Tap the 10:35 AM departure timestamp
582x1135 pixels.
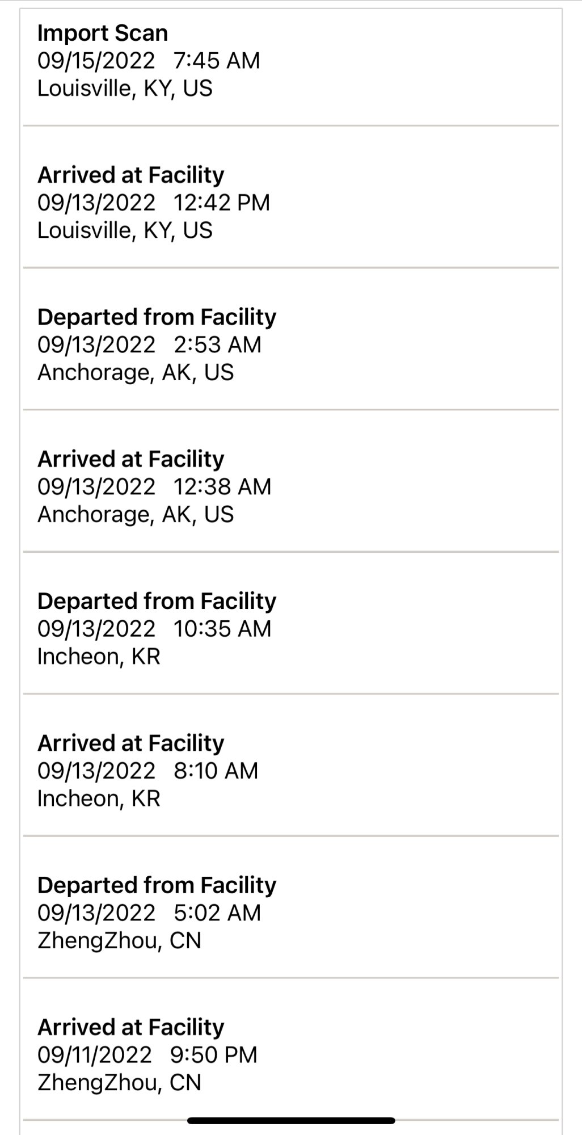pyautogui.click(x=154, y=628)
